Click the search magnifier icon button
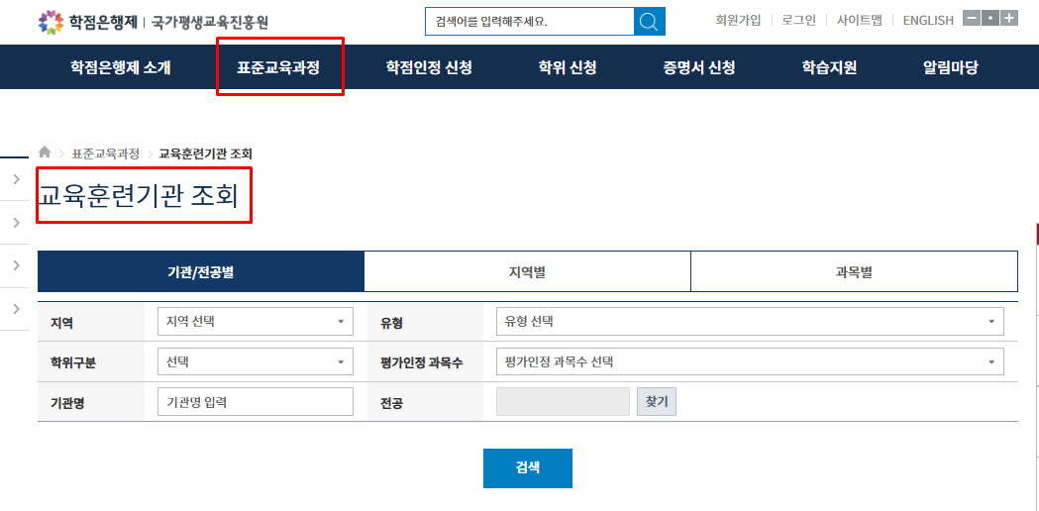The height and width of the screenshot is (511, 1039). coord(650,22)
